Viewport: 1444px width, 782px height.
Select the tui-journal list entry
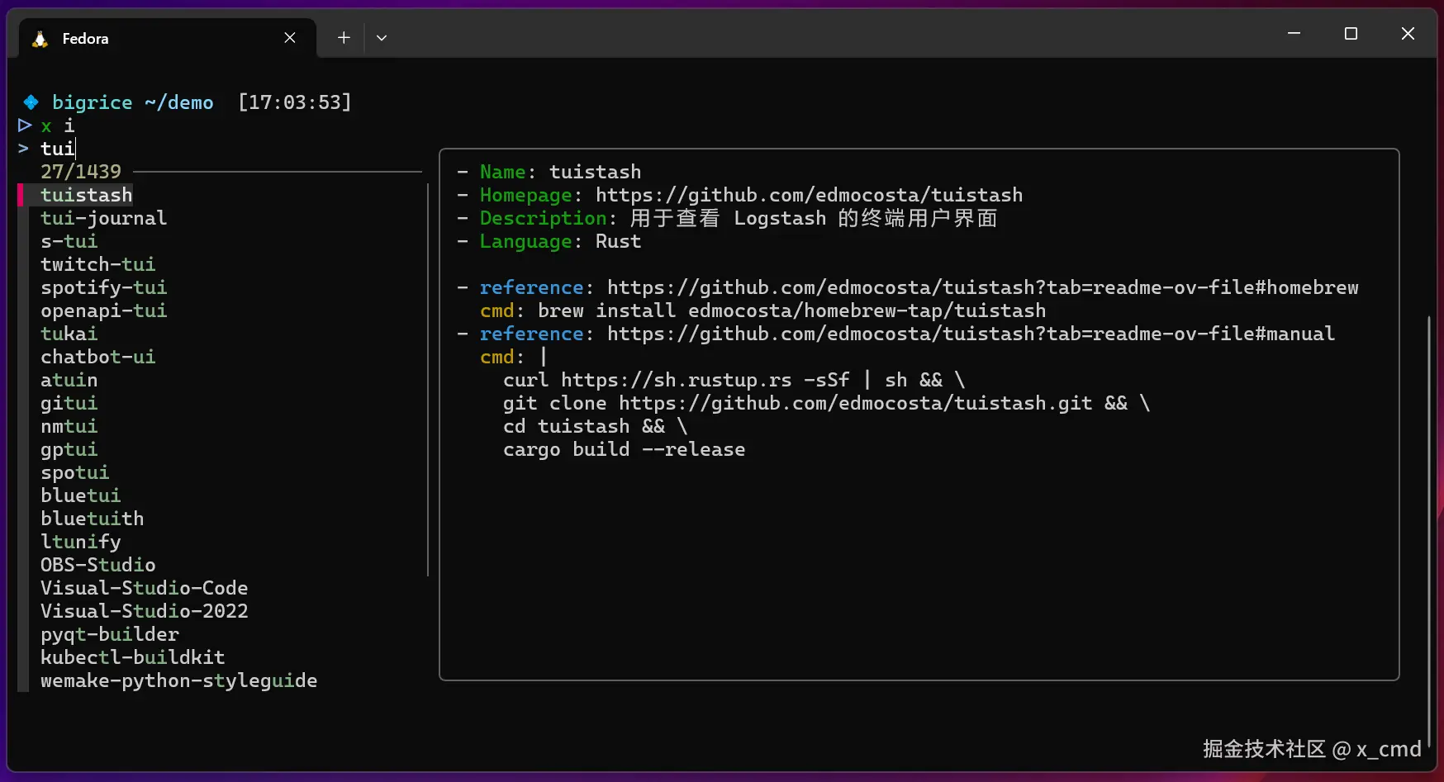103,218
